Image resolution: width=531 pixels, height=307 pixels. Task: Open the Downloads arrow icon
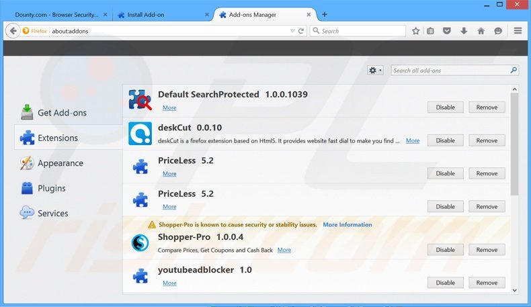coord(464,31)
